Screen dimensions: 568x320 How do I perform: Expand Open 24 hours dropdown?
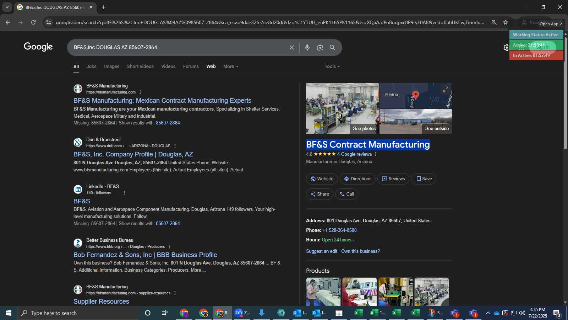click(338, 240)
